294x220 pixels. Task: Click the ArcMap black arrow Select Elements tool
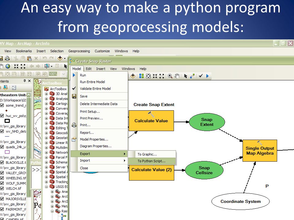pos(66,66)
